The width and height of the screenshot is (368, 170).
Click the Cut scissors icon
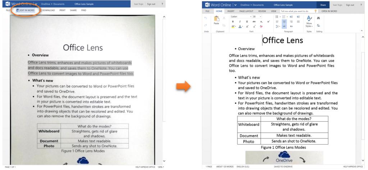tap(224, 18)
